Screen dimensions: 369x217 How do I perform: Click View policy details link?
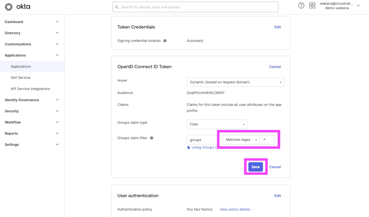[x=235, y=209]
